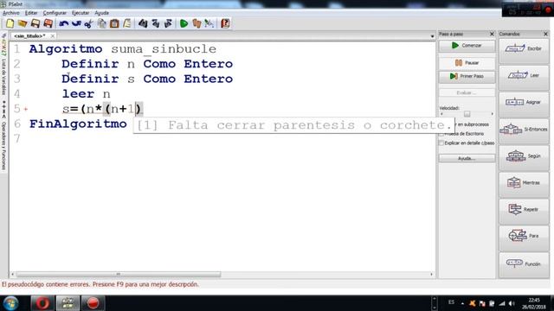Open the Ayuda menu
This screenshot has width=554, height=311.
(x=101, y=13)
